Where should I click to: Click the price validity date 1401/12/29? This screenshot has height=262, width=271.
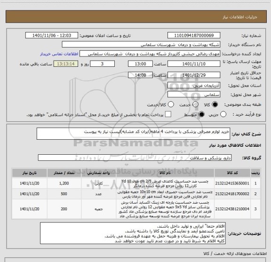(x=194, y=75)
